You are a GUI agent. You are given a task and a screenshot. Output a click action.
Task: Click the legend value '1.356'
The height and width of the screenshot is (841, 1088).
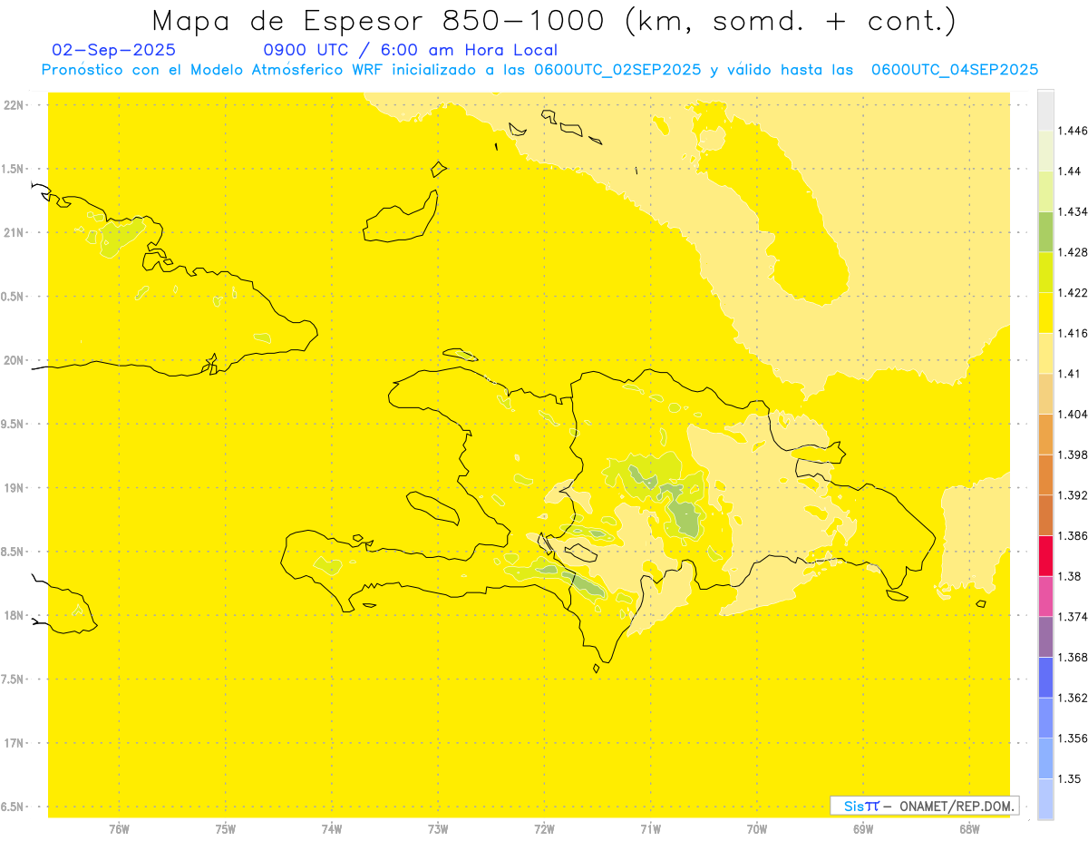pyautogui.click(x=1073, y=738)
